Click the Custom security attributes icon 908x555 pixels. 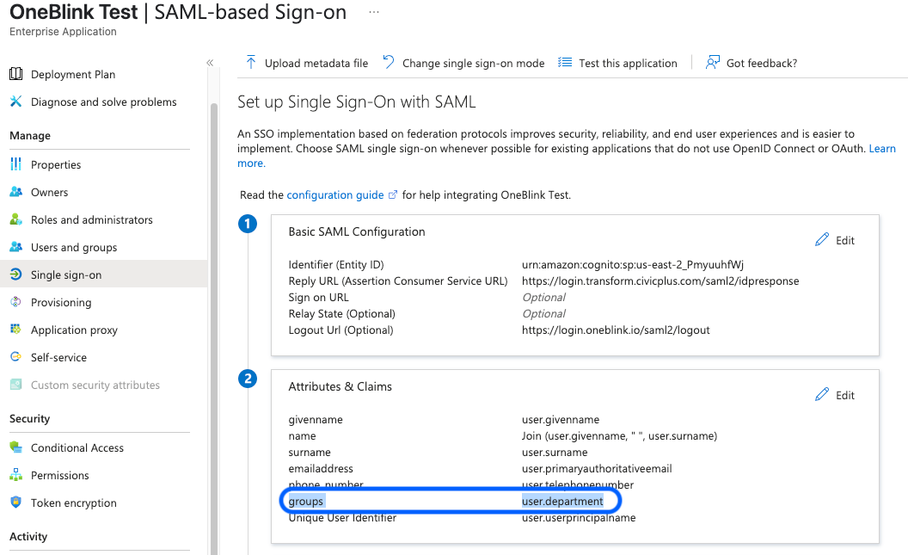[16, 385]
